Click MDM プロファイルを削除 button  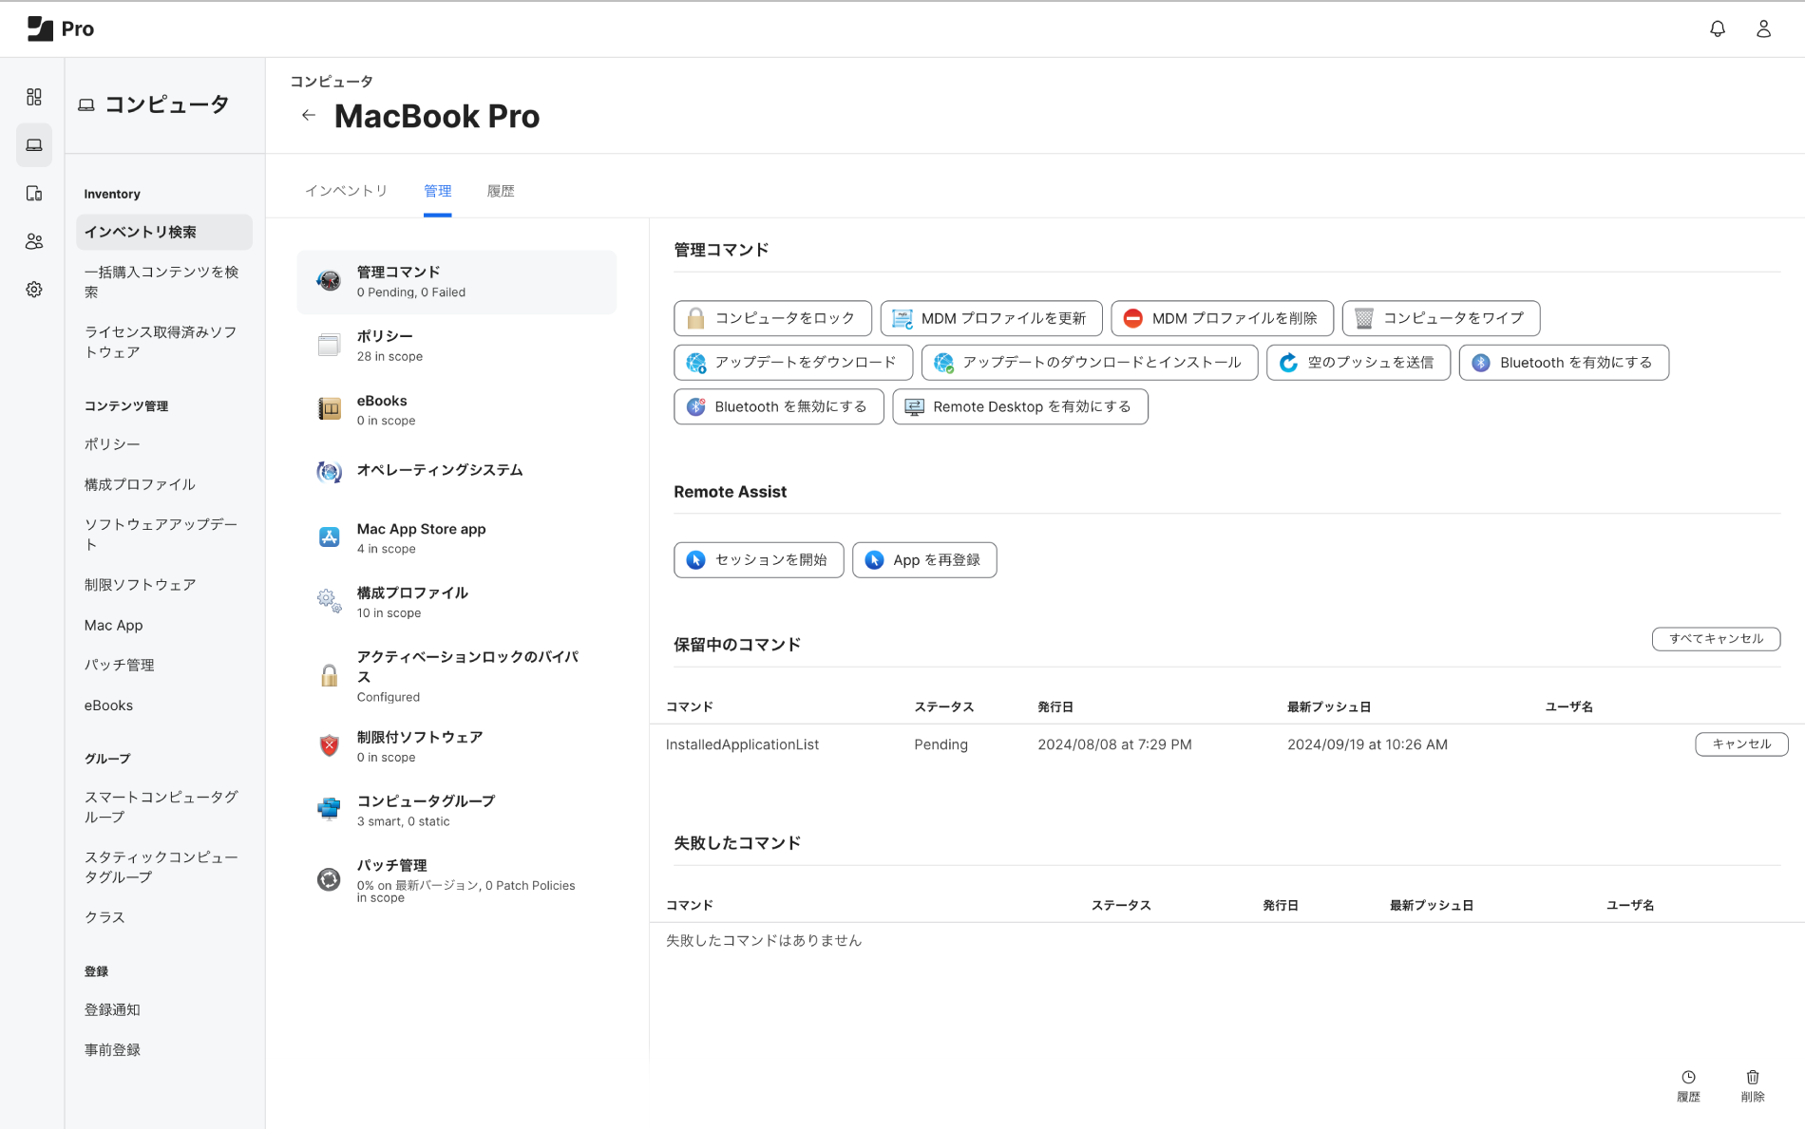pos(1222,318)
